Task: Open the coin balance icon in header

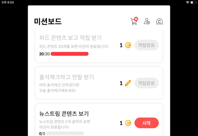Action: click(x=160, y=21)
